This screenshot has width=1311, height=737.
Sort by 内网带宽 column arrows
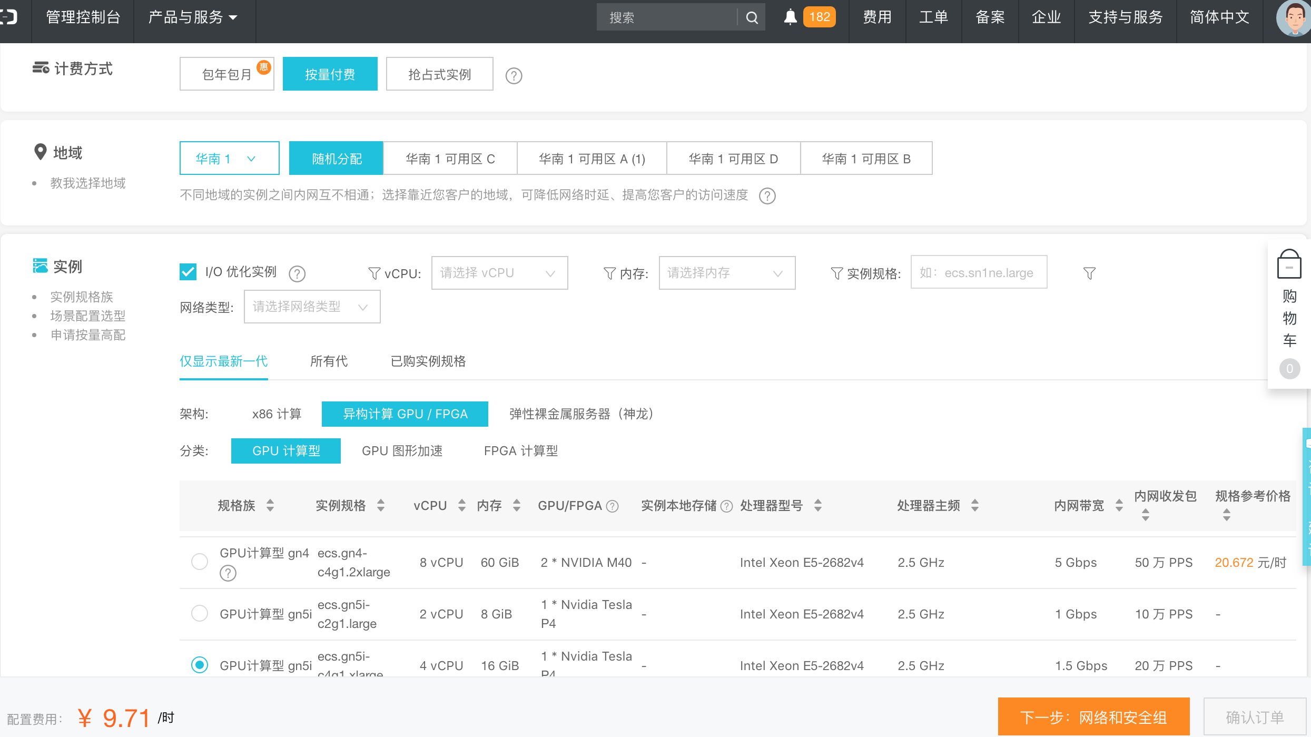click(x=1119, y=506)
